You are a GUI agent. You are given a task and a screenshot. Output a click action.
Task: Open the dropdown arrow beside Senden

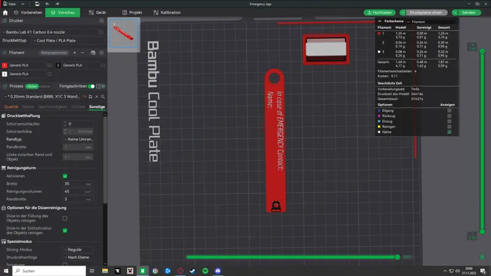click(x=455, y=12)
